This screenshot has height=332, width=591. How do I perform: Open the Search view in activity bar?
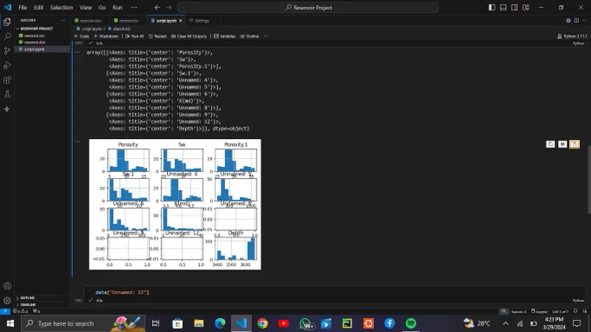point(7,37)
